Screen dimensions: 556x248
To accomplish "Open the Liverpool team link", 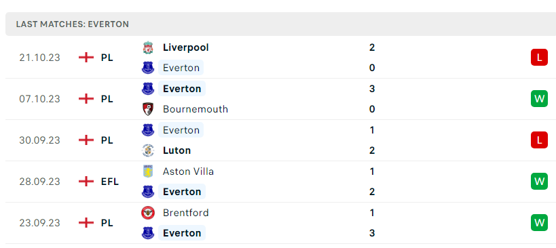I will click(x=185, y=47).
